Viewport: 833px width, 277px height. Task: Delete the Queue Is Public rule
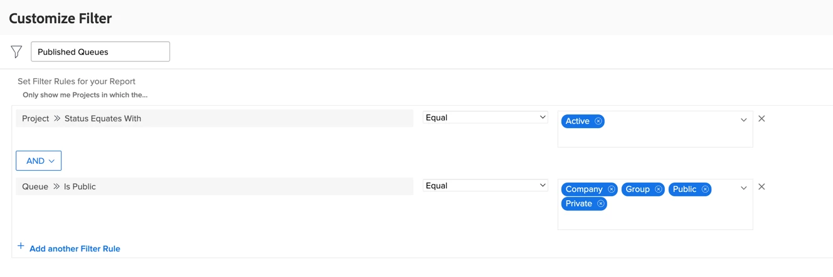coord(761,187)
